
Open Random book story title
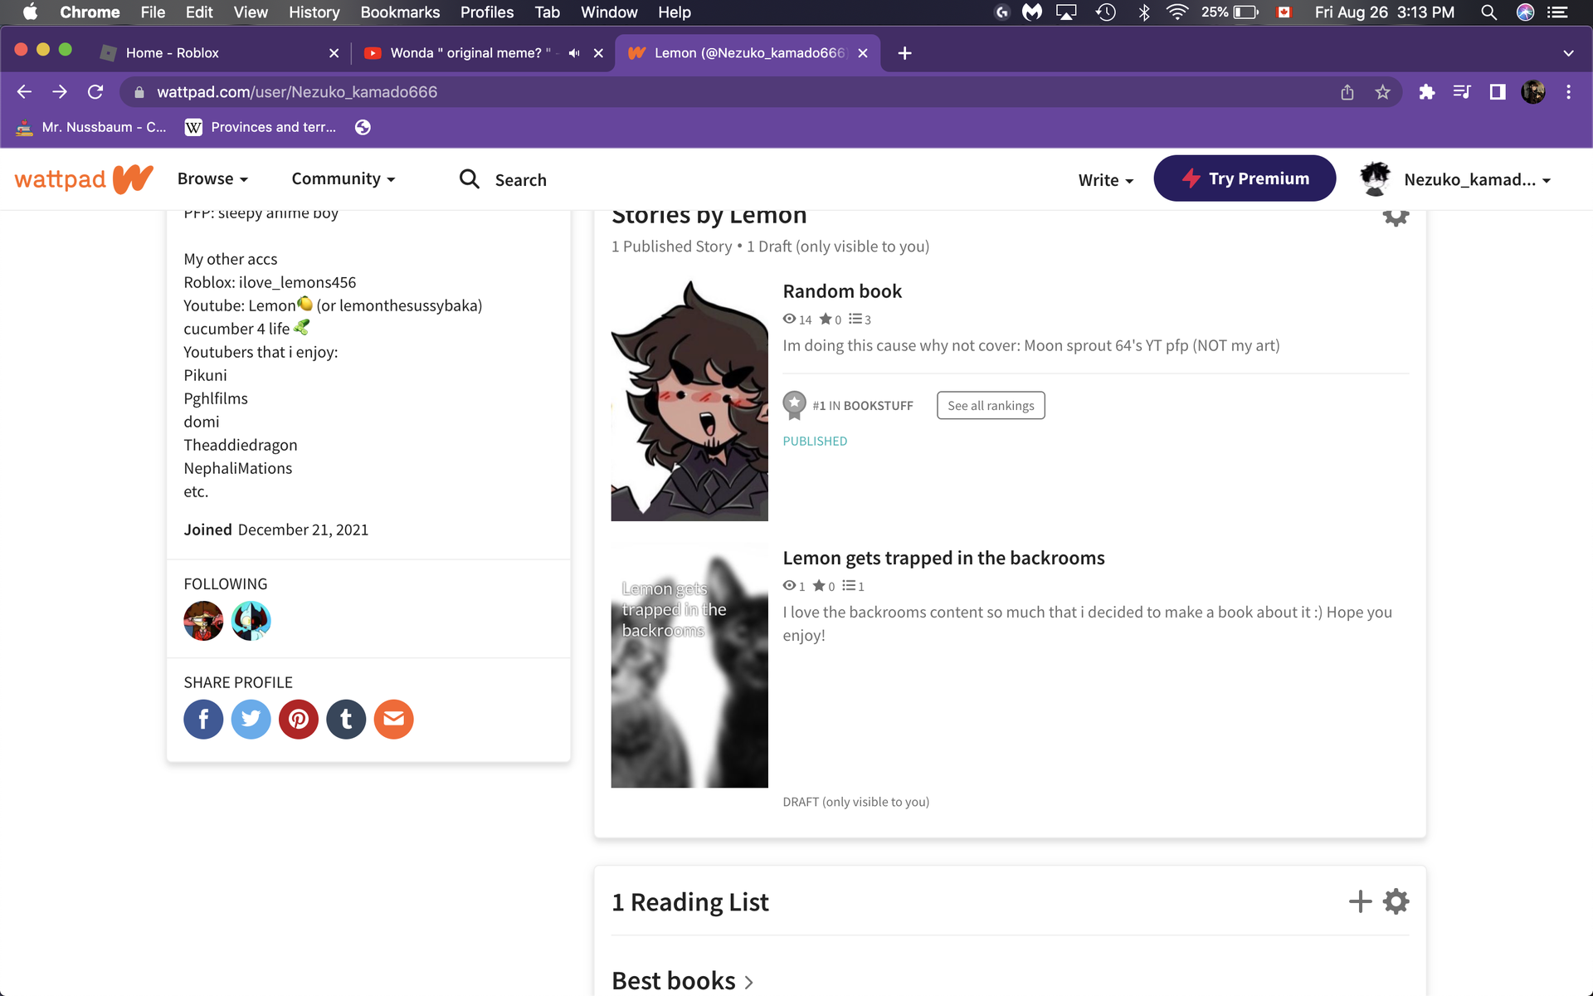coord(842,291)
